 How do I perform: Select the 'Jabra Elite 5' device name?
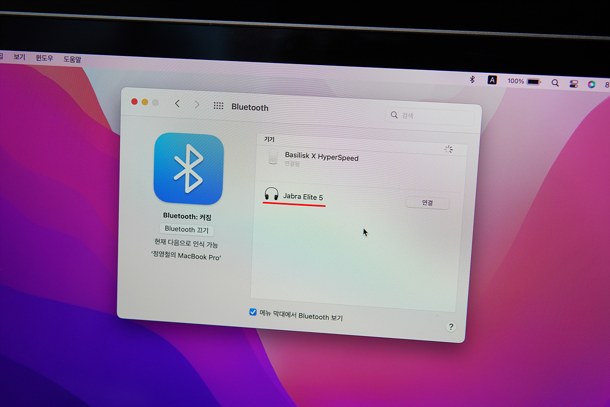tap(303, 197)
